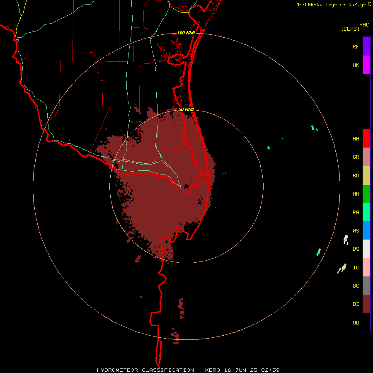The height and width of the screenshot is (373, 373).
Task: Click the WS blue legend swatch
Action: tap(366, 230)
